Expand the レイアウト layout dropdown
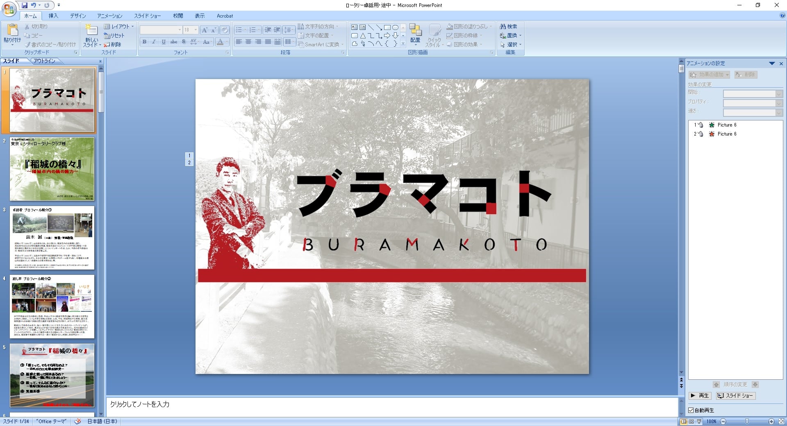Image resolution: width=787 pixels, height=426 pixels. click(119, 27)
